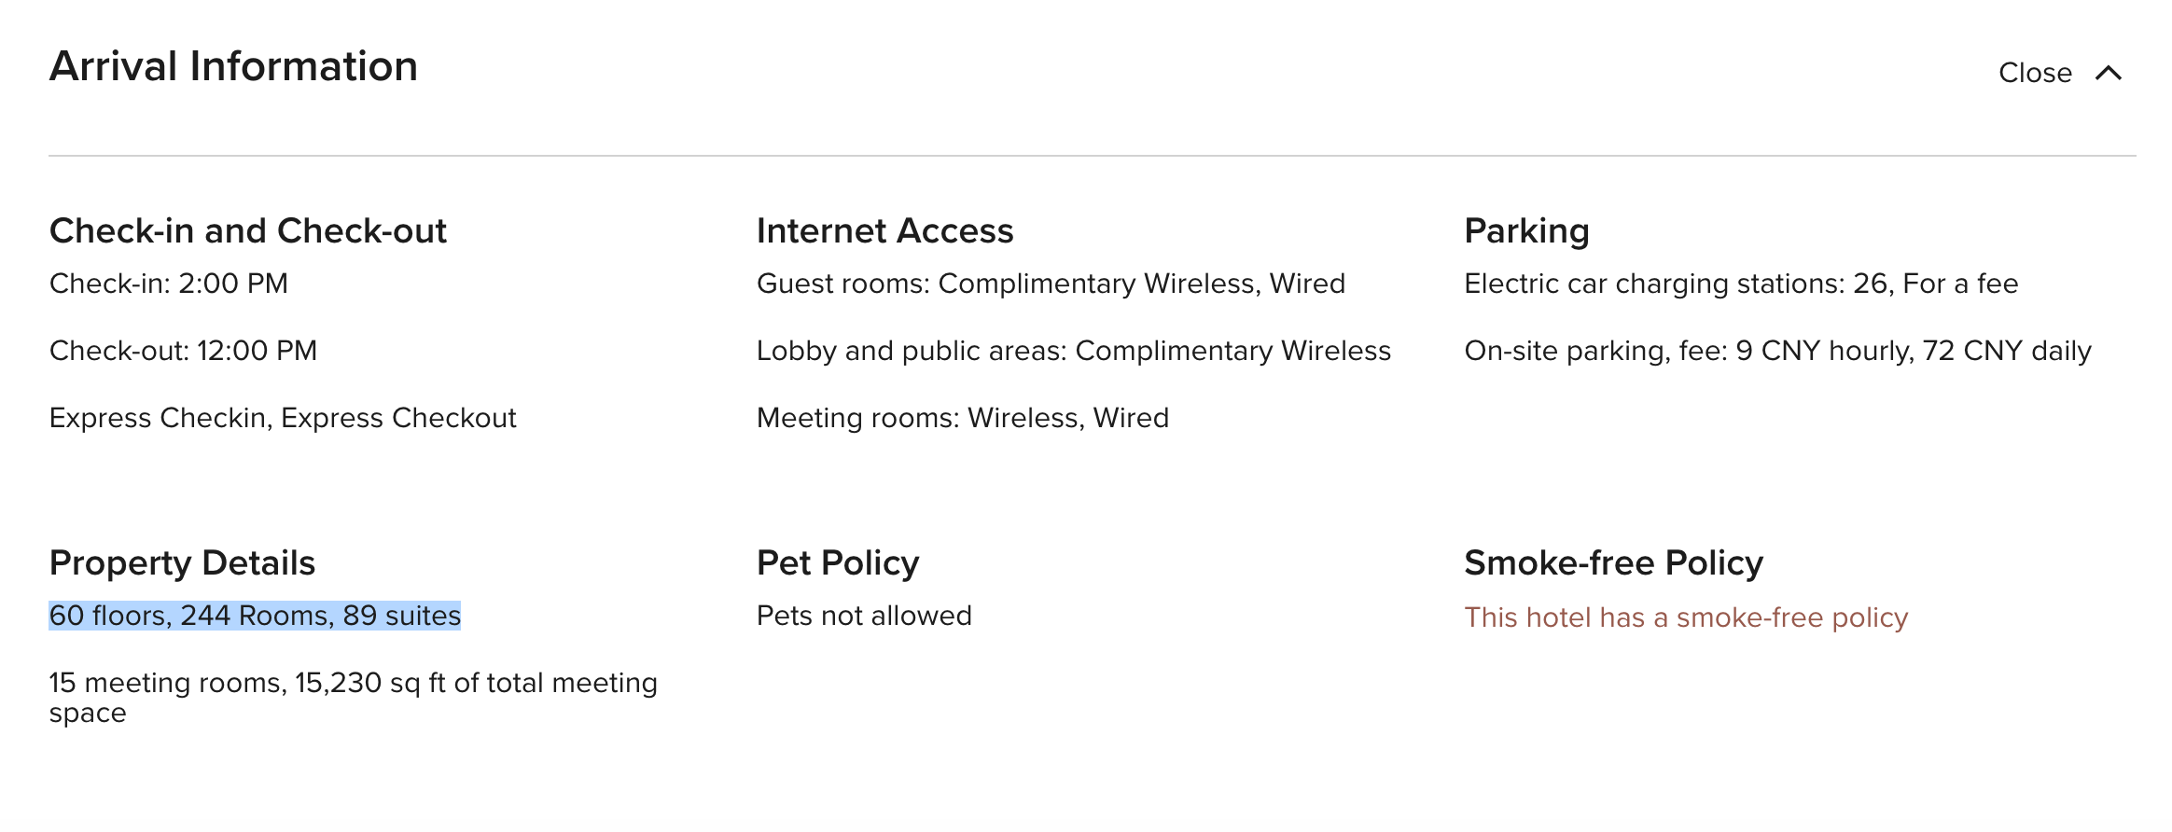Screen dimensions: 2172x832
Task: Open the smoke-free policy link
Action: point(1685,617)
